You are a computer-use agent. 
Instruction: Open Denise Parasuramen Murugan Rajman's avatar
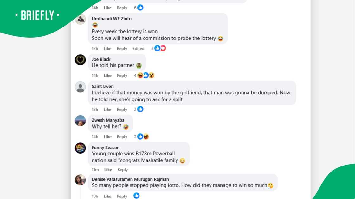point(81,180)
